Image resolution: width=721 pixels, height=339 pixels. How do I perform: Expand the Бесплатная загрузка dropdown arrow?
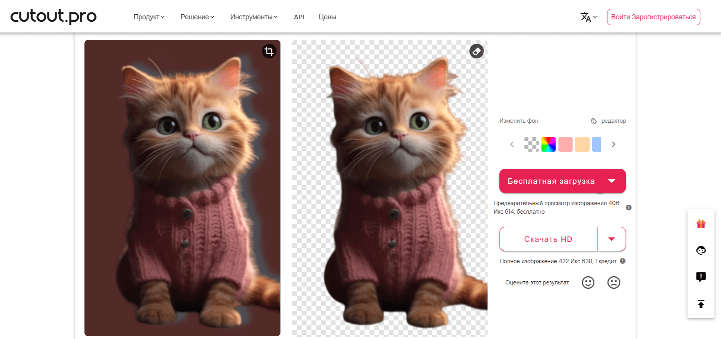(612, 181)
